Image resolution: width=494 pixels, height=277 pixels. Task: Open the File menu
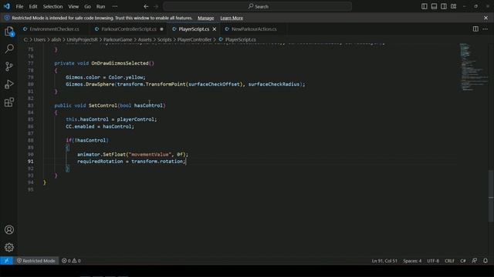(x=19, y=6)
